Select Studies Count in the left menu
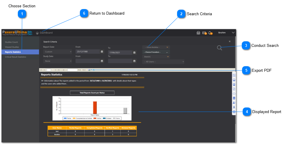This screenshot has width=286, height=145. pyautogui.click(x=11, y=42)
